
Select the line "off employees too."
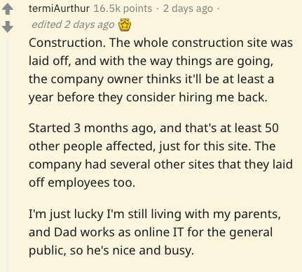(82, 182)
